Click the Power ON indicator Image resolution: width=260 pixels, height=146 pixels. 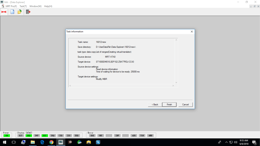(6, 136)
